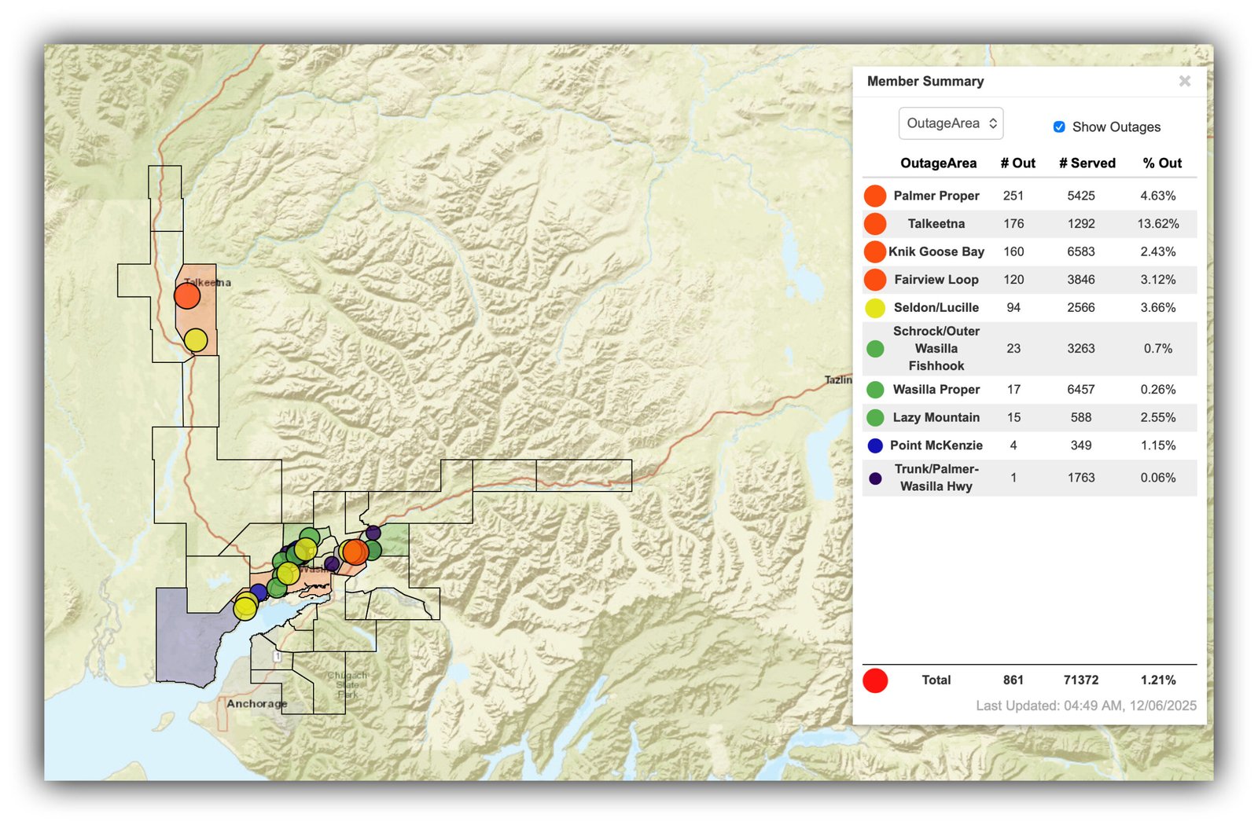Viewport: 1258px width, 825px height.
Task: Sort by the % Out column header
Action: [1162, 163]
